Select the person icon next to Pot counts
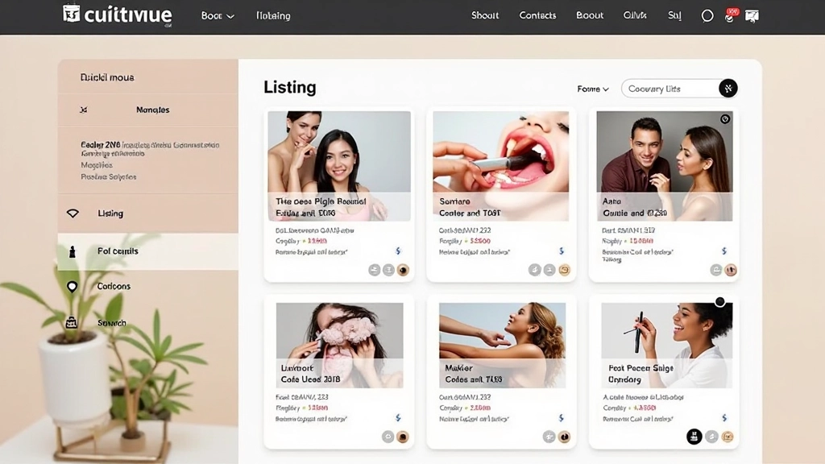The height and width of the screenshot is (464, 825). coord(72,251)
